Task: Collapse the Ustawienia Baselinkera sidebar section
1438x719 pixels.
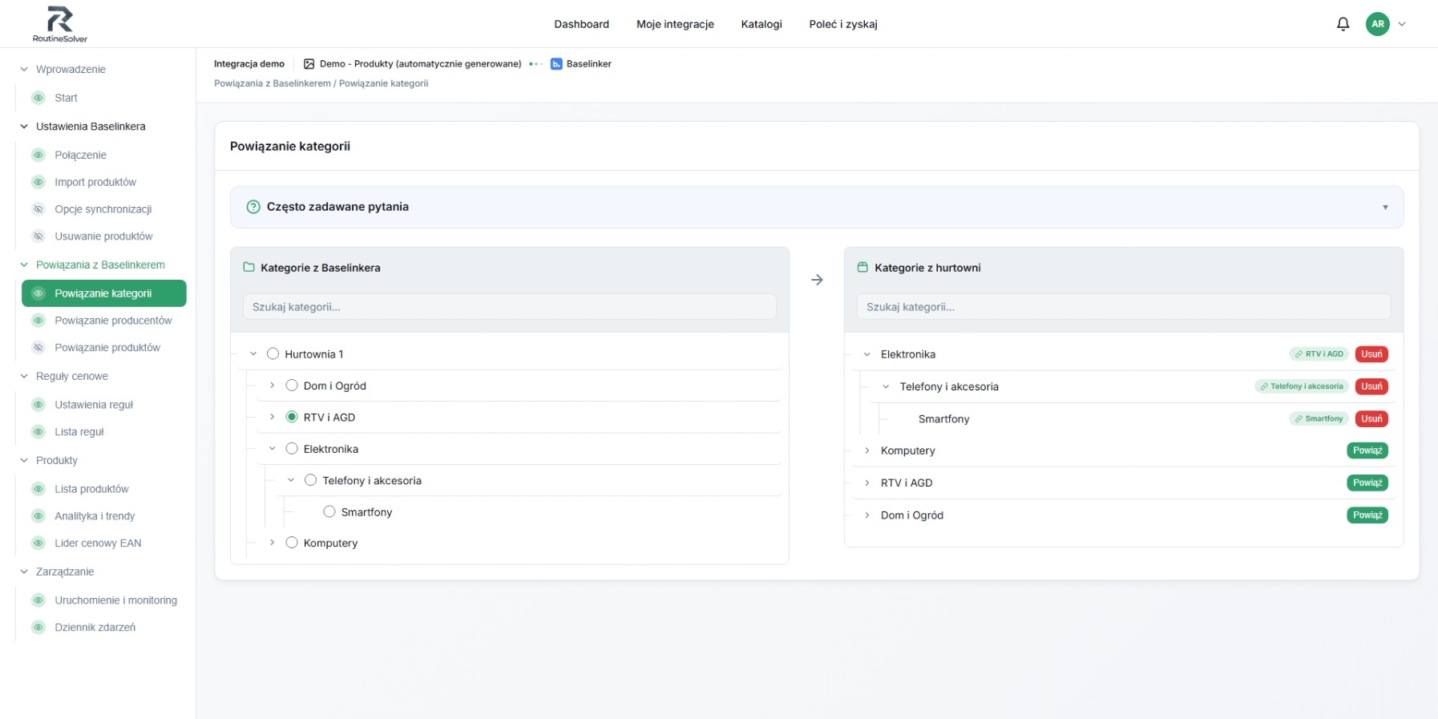Action: click(x=24, y=127)
